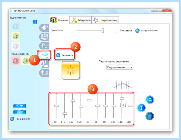The width and height of the screenshot is (181, 140).
Task: Open the room correction side tab
Action: tap(44, 73)
